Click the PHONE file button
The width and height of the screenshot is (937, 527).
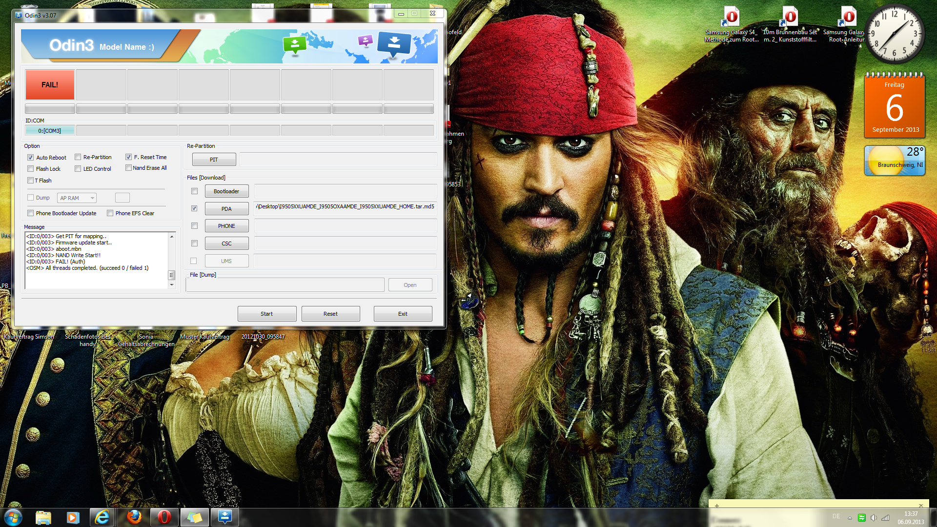pyautogui.click(x=226, y=226)
